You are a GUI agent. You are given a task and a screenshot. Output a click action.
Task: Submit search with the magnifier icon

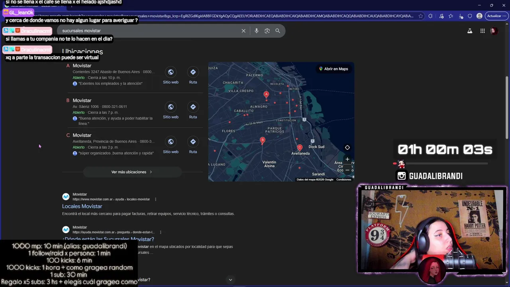point(278,31)
